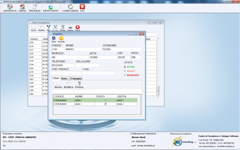Select row L059 in Elenco Anagrafiche

35,42
